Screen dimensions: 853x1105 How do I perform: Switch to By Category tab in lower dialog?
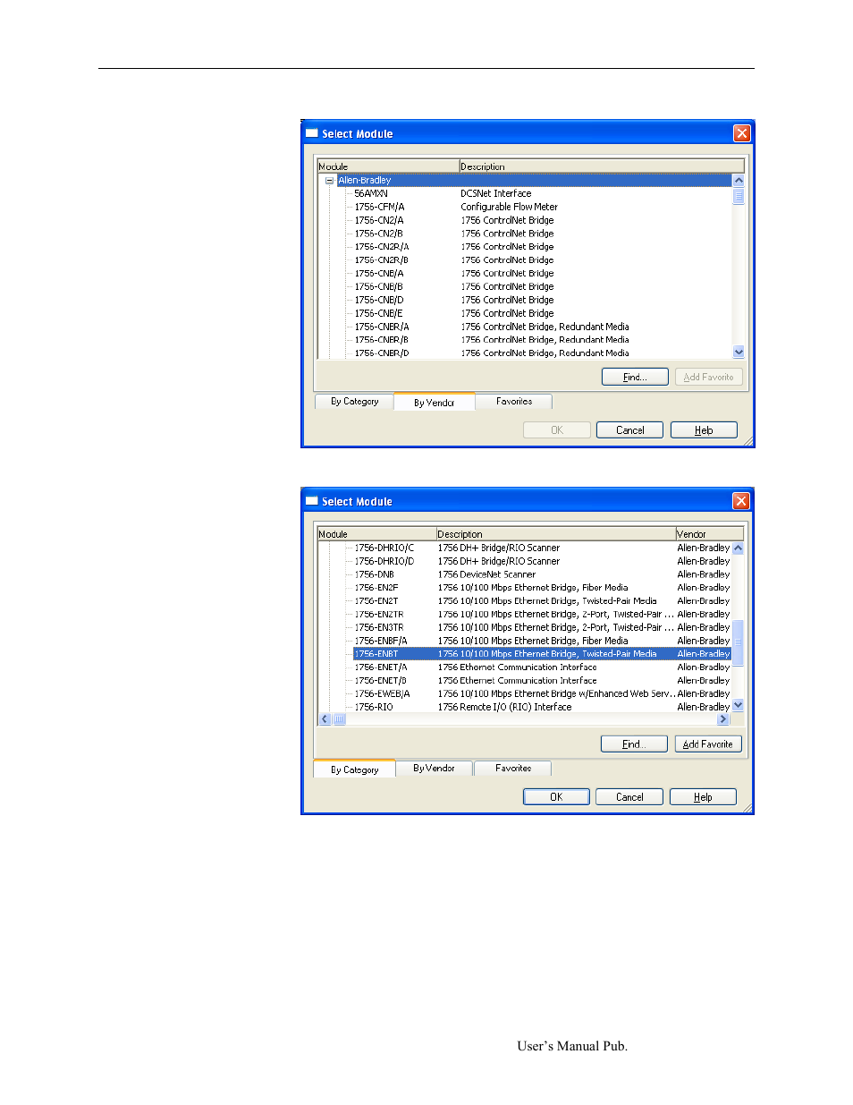tap(354, 769)
